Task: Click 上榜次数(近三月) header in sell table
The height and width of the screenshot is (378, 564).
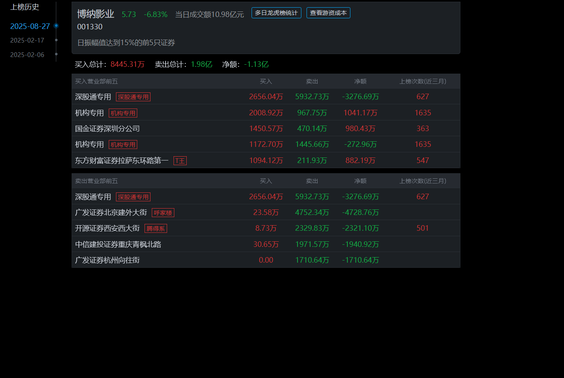Action: (x=423, y=181)
